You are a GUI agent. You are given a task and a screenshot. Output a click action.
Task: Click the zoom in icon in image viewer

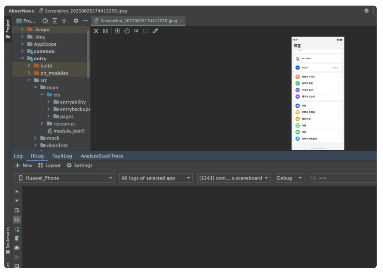tap(118, 31)
